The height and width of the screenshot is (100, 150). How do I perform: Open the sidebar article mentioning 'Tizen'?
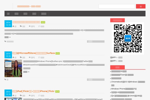(122, 75)
